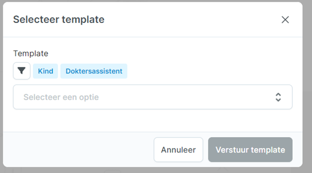Expand the template options list
312x173 pixels.
(153, 97)
